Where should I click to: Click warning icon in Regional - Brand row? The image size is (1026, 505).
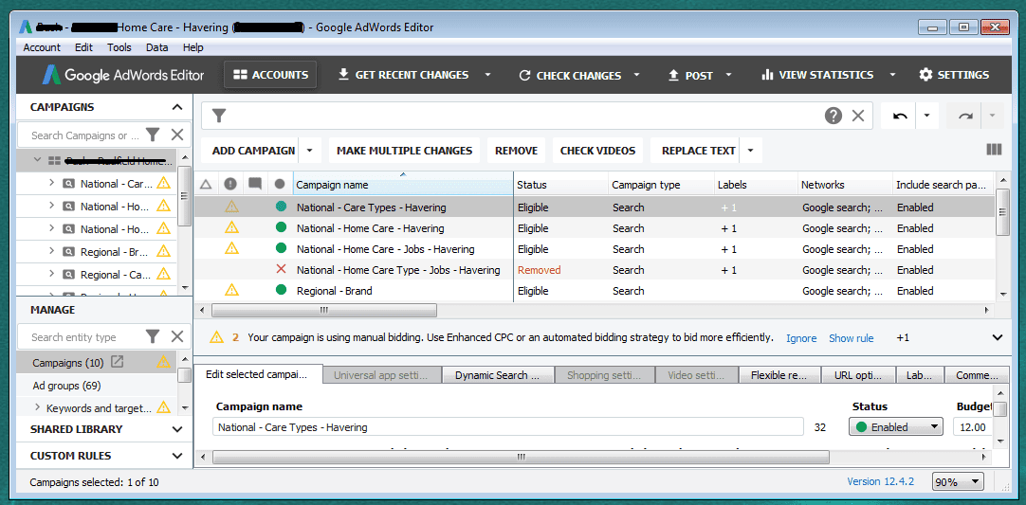point(231,290)
